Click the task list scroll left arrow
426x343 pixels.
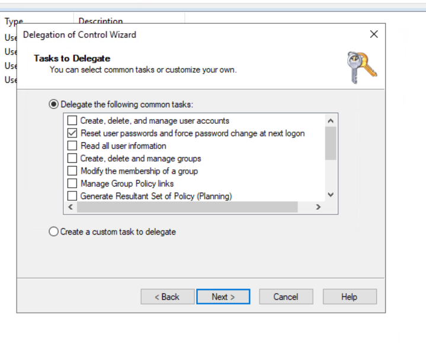[x=71, y=207]
